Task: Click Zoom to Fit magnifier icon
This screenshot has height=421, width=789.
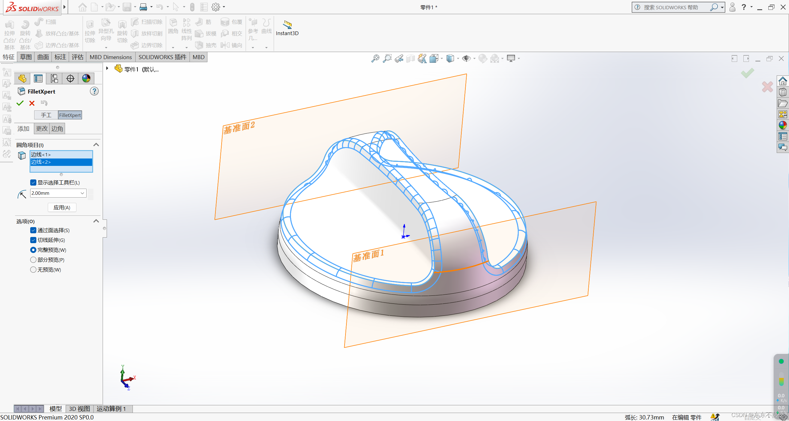Action: click(x=375, y=58)
